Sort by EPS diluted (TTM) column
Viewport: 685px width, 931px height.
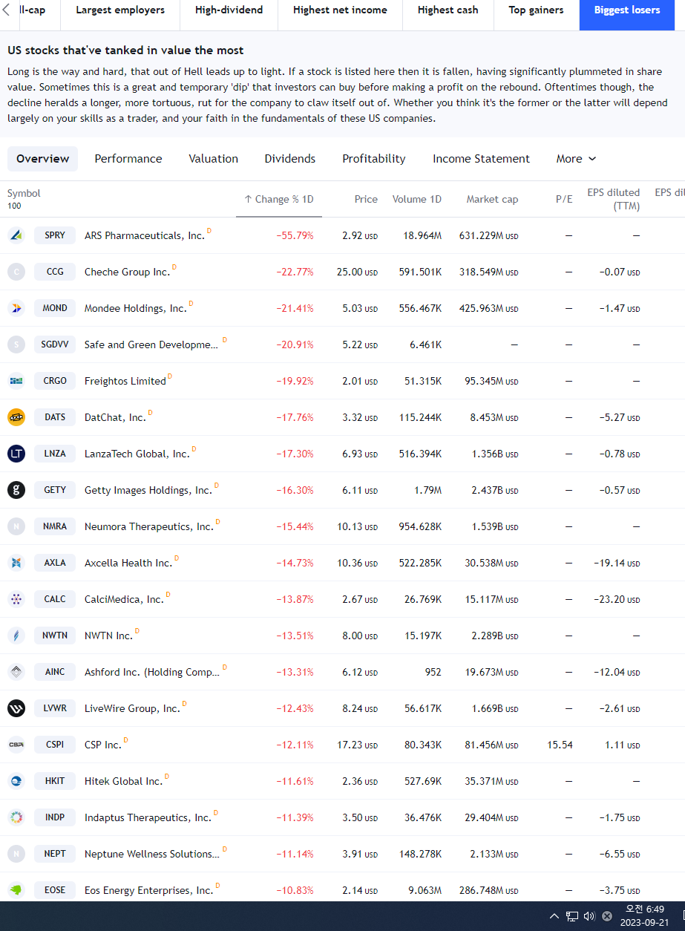(x=613, y=199)
